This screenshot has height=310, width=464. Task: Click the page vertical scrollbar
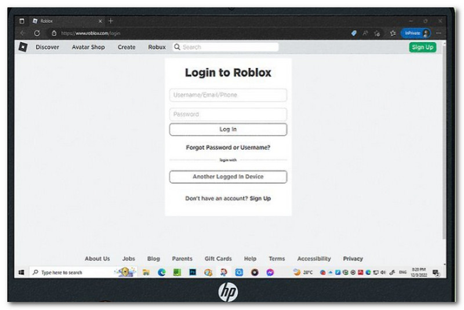coord(444,142)
